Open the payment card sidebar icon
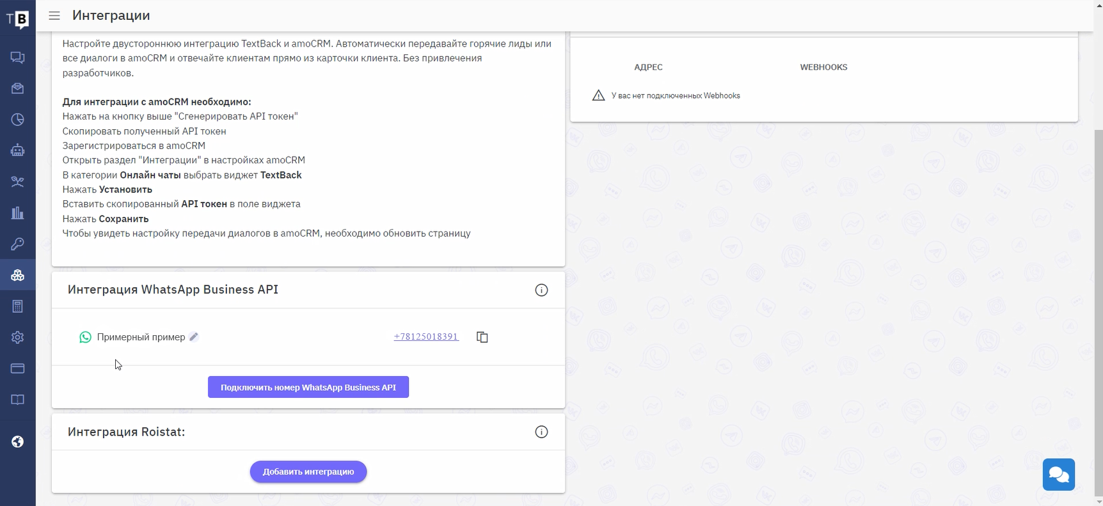This screenshot has height=506, width=1103. pyautogui.click(x=17, y=368)
